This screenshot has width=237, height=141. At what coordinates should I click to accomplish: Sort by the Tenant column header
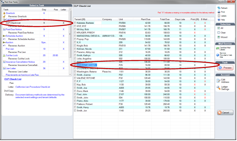coord(87,19)
